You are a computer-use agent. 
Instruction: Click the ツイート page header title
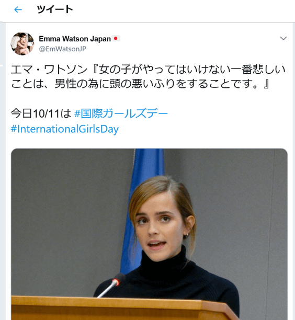tap(55, 9)
